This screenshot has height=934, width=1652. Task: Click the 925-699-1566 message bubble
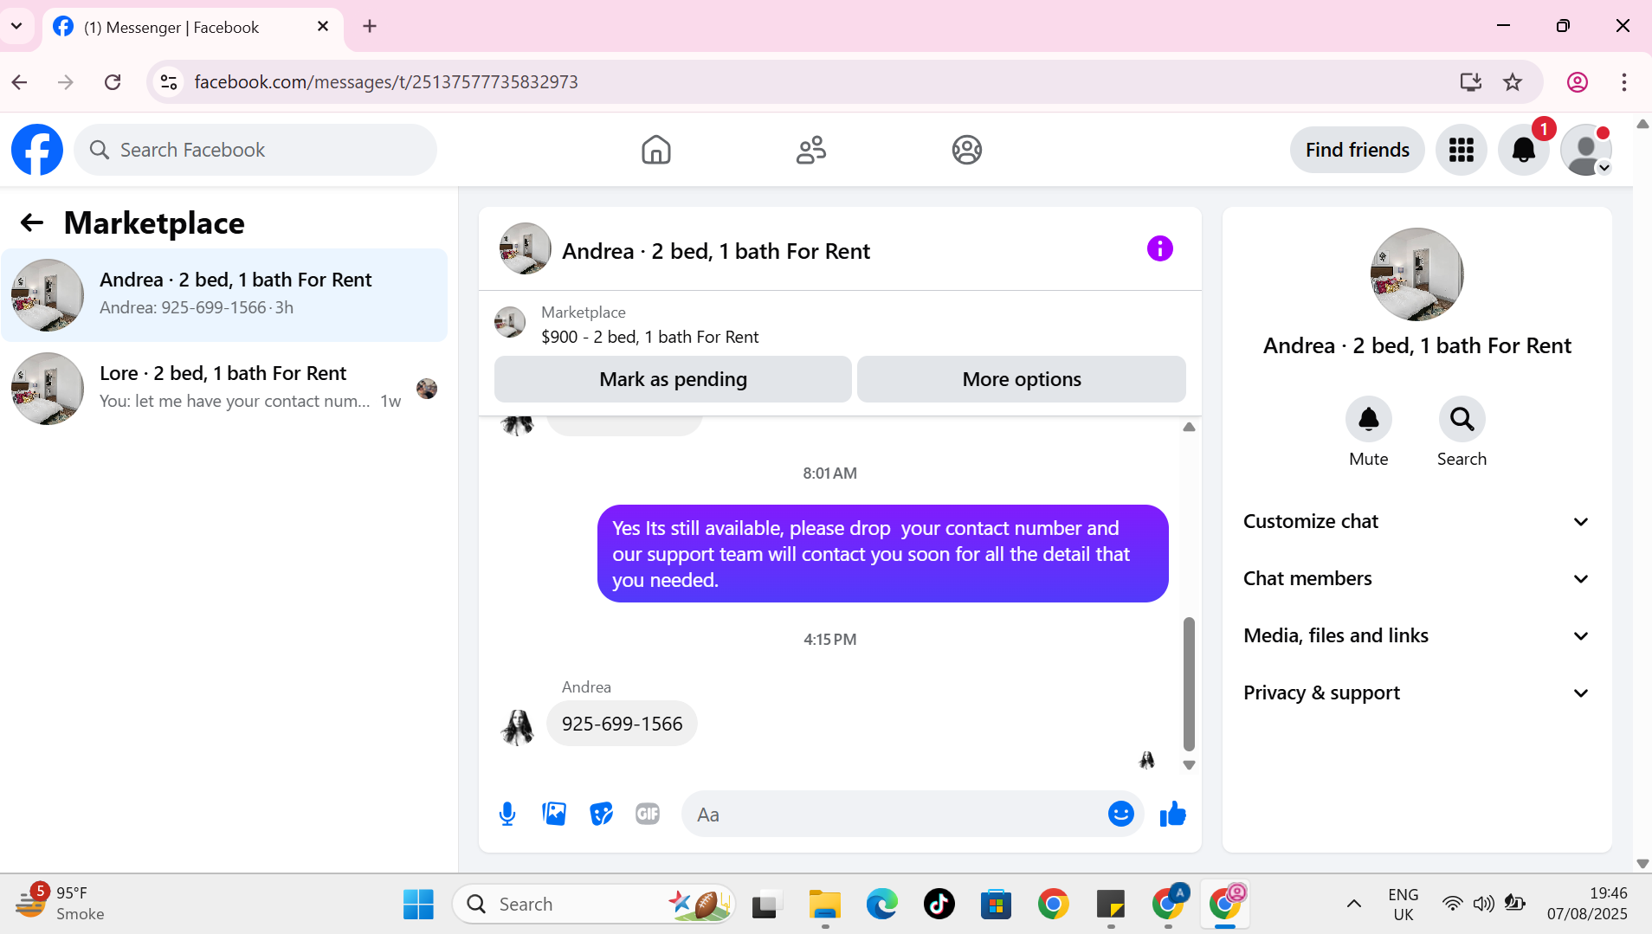pyautogui.click(x=622, y=724)
